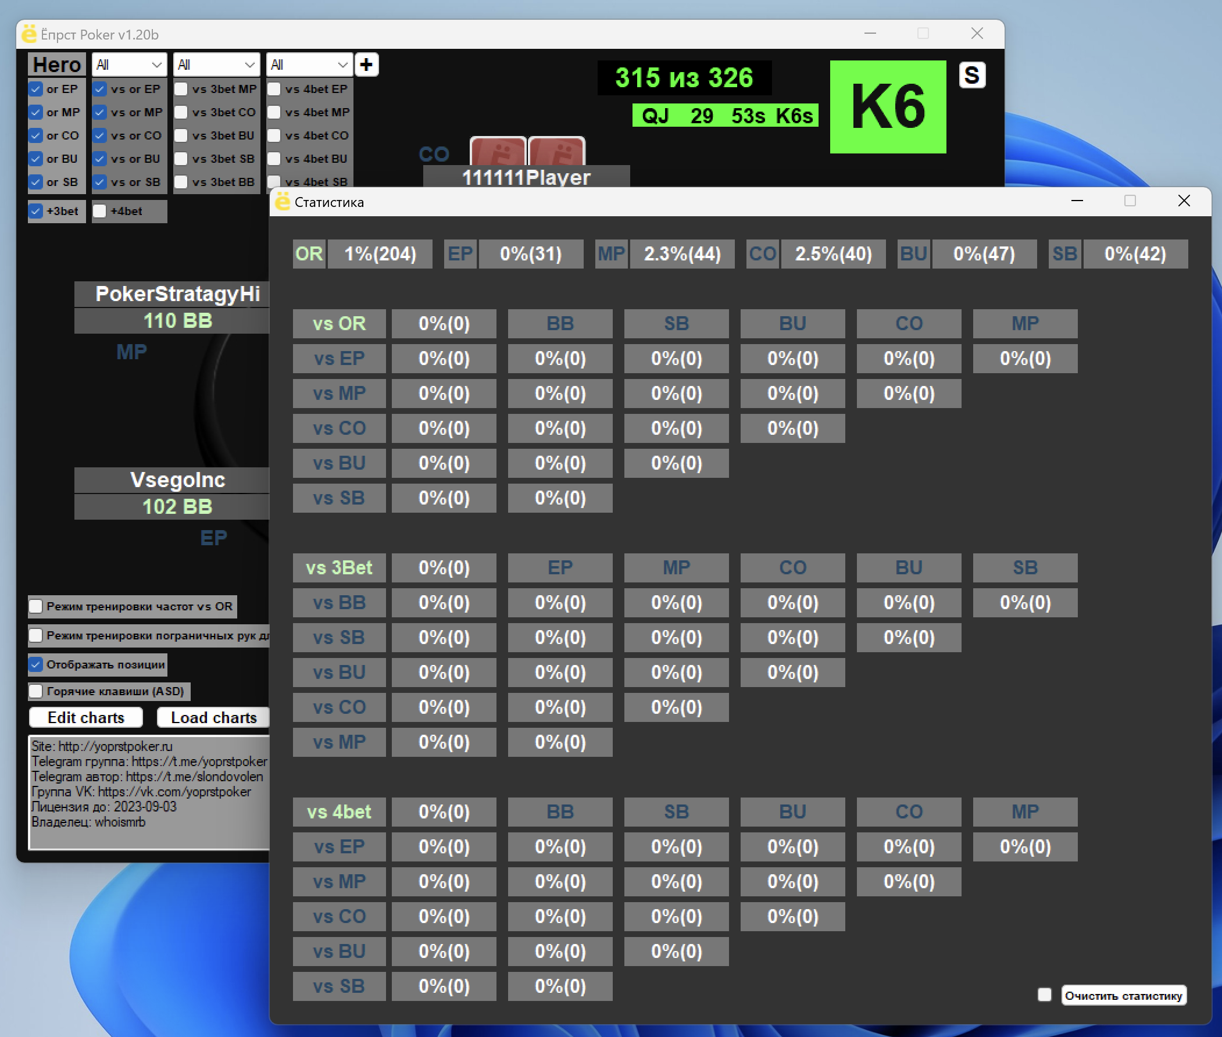Screen dimensions: 1222x1037
Task: Open the third 'All' dropdown above vs 4bet
Action: click(309, 65)
